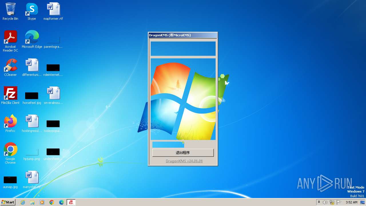Launch Chrome from the taskbar
366x206 pixels.
[52, 202]
